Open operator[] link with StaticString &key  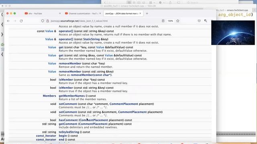coord(66,39)
